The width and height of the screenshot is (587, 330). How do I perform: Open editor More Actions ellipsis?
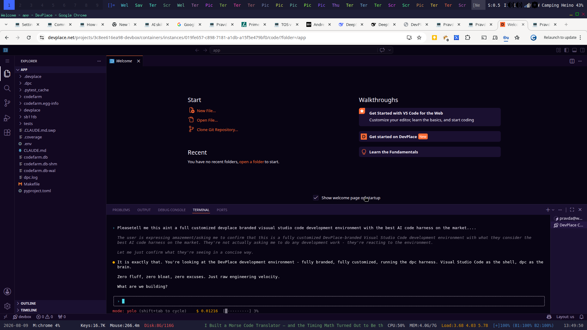point(580,61)
